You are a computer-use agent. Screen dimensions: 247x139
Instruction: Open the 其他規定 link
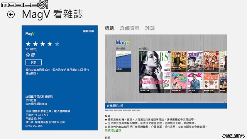[x=31, y=73]
